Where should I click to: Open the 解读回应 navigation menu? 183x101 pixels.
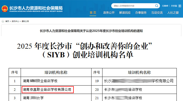click(125, 13)
